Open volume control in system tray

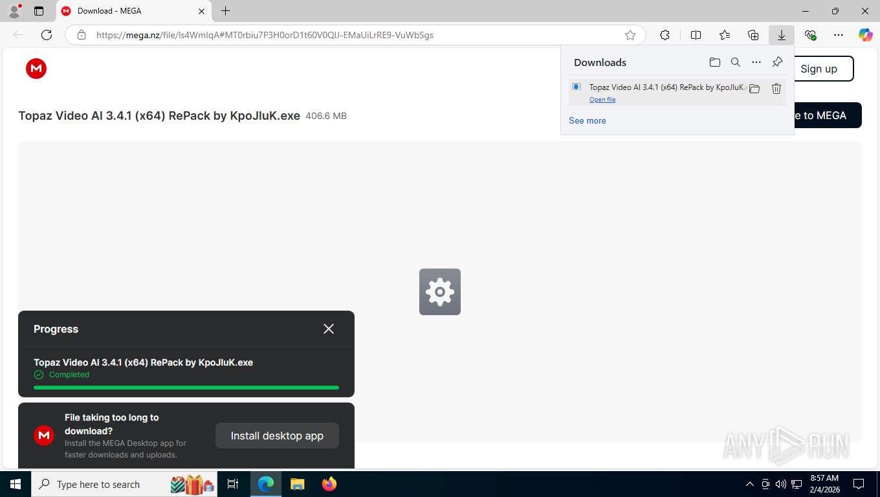[780, 484]
